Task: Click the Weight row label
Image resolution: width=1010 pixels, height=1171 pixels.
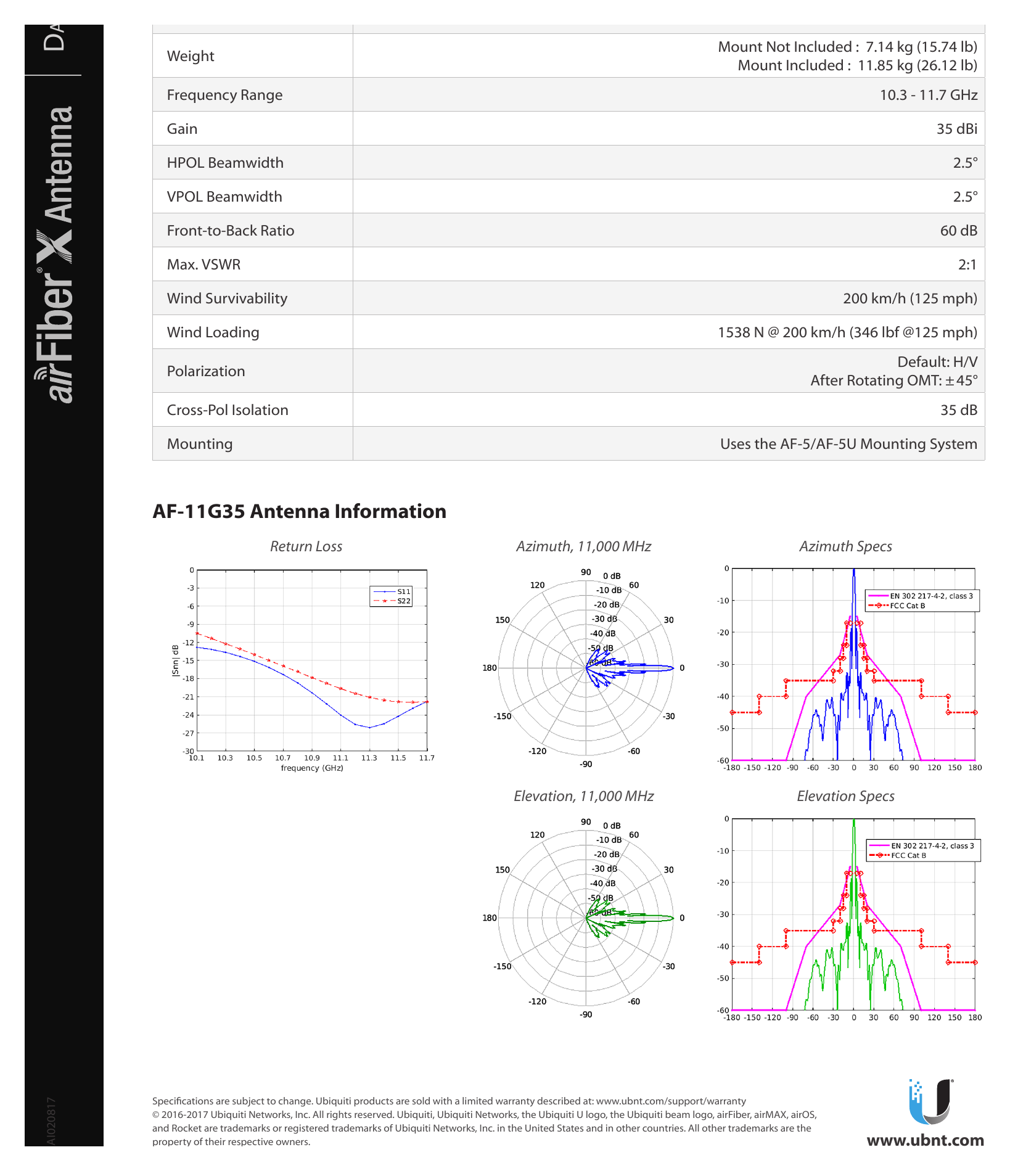Action: 191,56
